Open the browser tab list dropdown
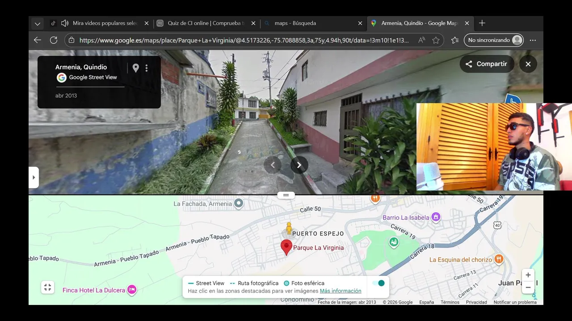 [38, 23]
